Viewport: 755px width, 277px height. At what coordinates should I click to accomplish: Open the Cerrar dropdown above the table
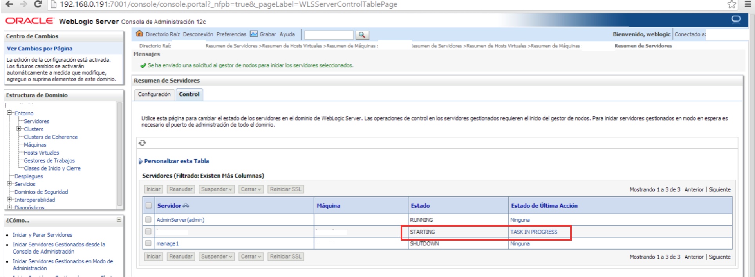click(251, 189)
